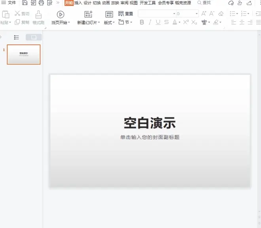The height and width of the screenshot is (228, 261).
Task: Toggle Bold formatting
Action: coord(142,22)
